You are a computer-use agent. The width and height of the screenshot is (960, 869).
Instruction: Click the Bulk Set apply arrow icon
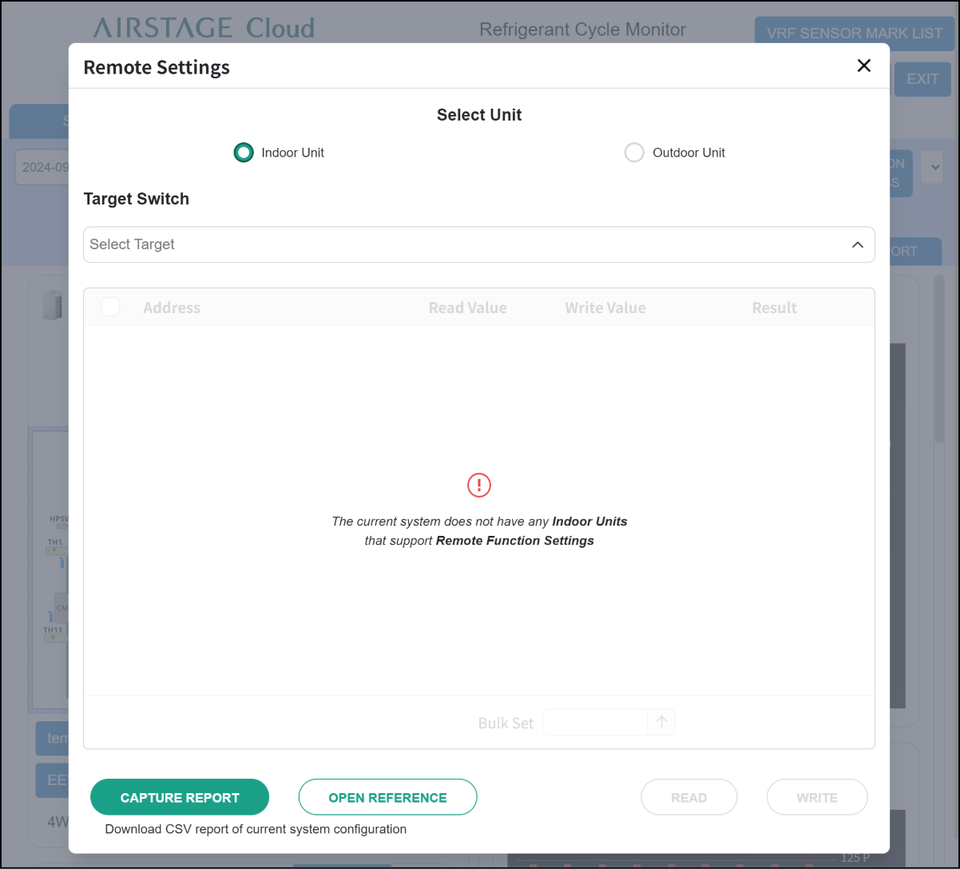pyautogui.click(x=661, y=722)
